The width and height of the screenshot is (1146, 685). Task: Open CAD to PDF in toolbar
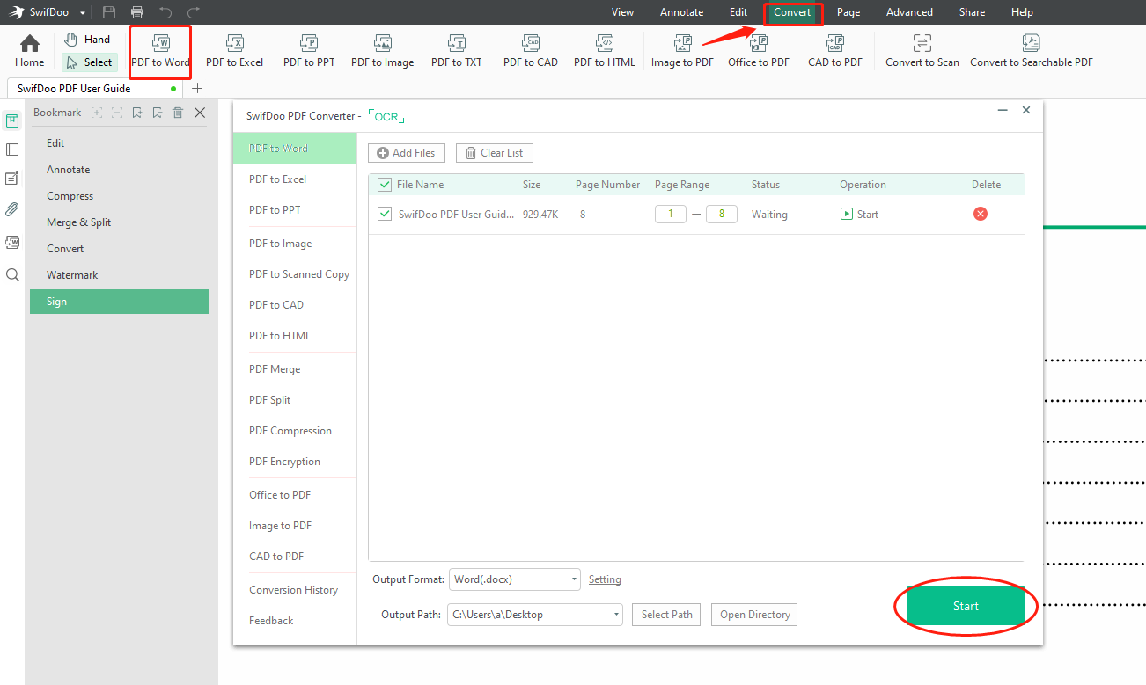click(x=834, y=51)
